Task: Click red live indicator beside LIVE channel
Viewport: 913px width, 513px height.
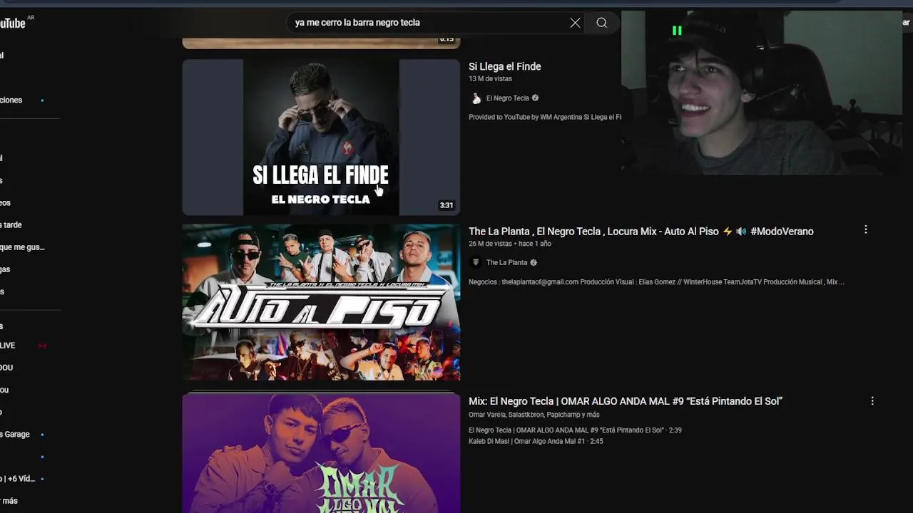Action: [x=42, y=346]
